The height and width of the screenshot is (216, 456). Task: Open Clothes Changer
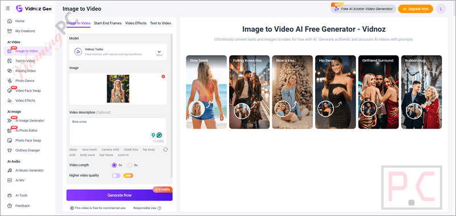pyautogui.click(x=27, y=151)
